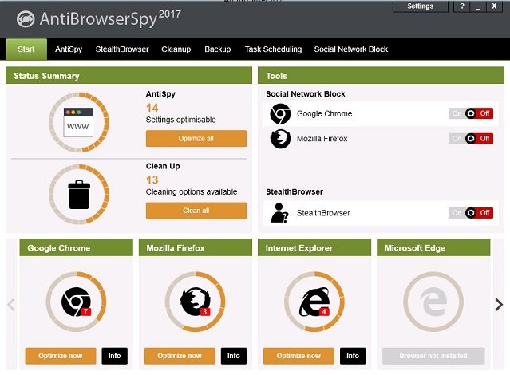Switch to the StealthBrowser tab
Viewport: 510px width, 375px height.
122,49
